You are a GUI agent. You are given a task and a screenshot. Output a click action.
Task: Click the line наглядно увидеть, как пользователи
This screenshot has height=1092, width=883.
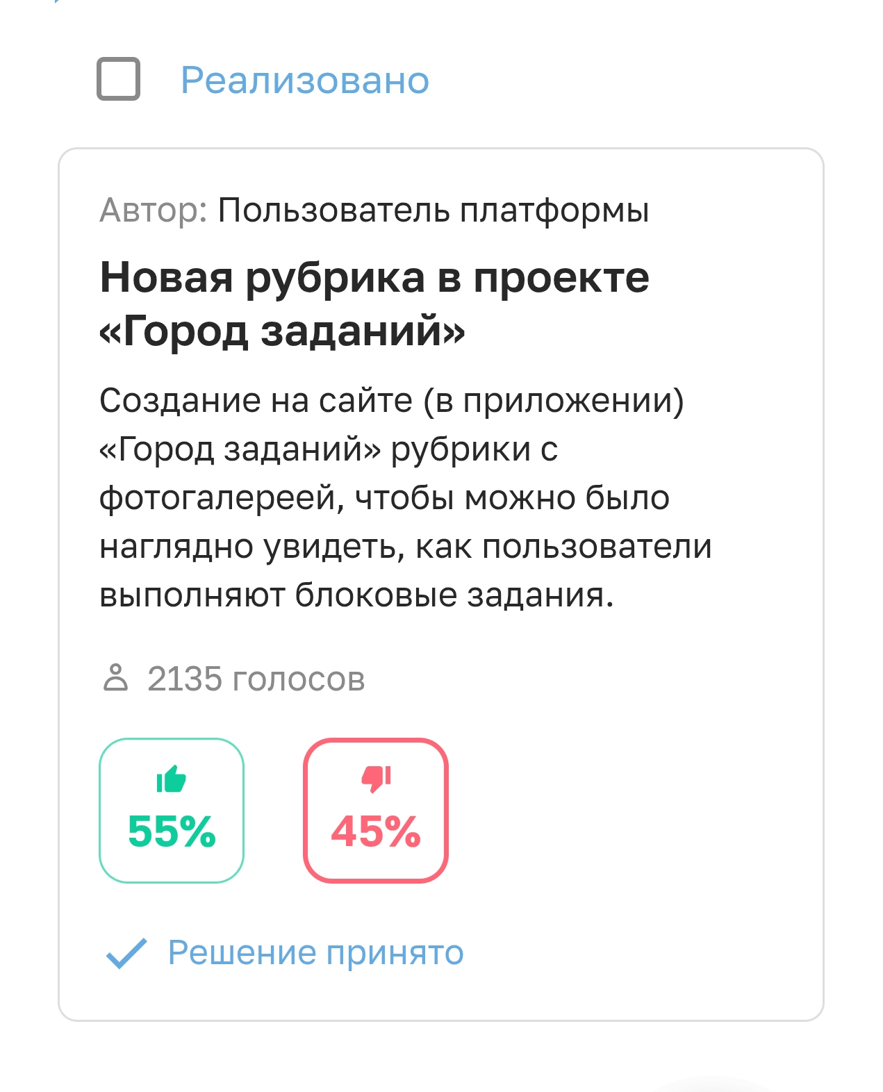click(x=406, y=547)
